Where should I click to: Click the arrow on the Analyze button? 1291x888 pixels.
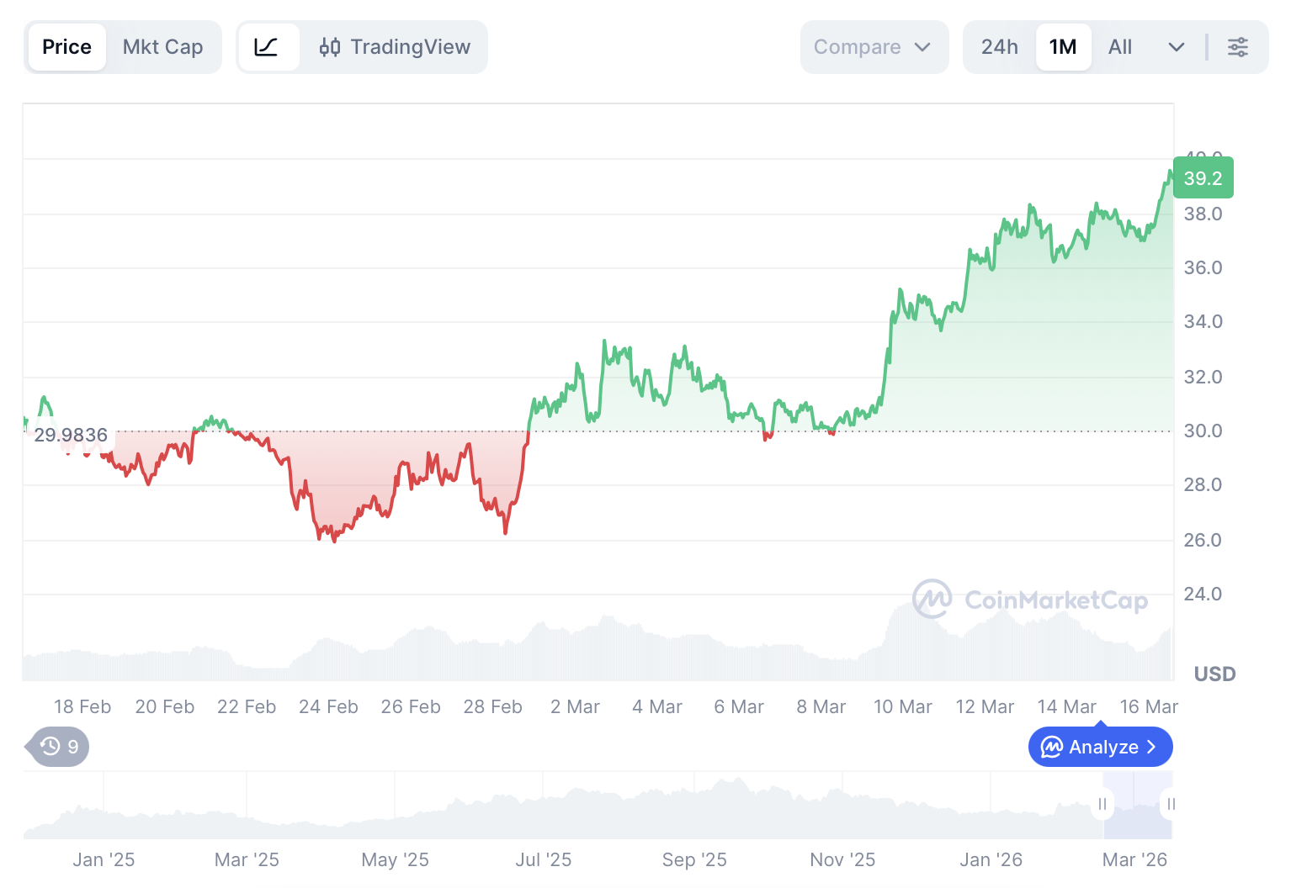point(1152,747)
